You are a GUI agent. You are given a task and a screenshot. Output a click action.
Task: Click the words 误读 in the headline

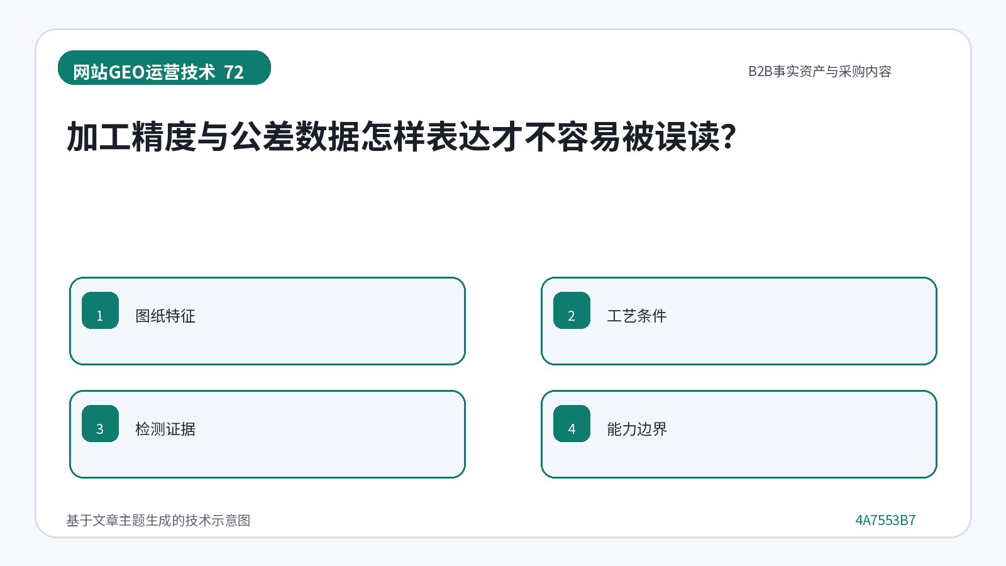click(x=688, y=136)
